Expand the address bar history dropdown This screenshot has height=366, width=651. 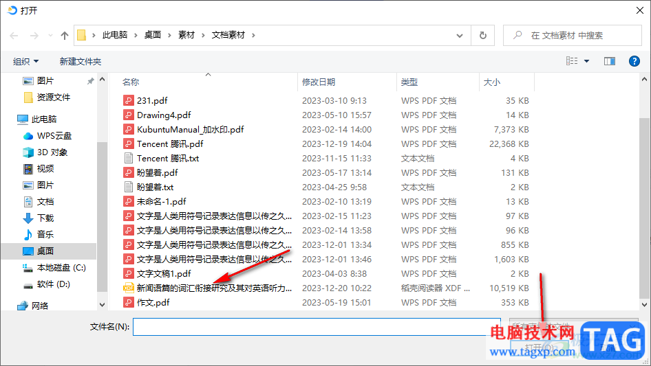(x=460, y=36)
